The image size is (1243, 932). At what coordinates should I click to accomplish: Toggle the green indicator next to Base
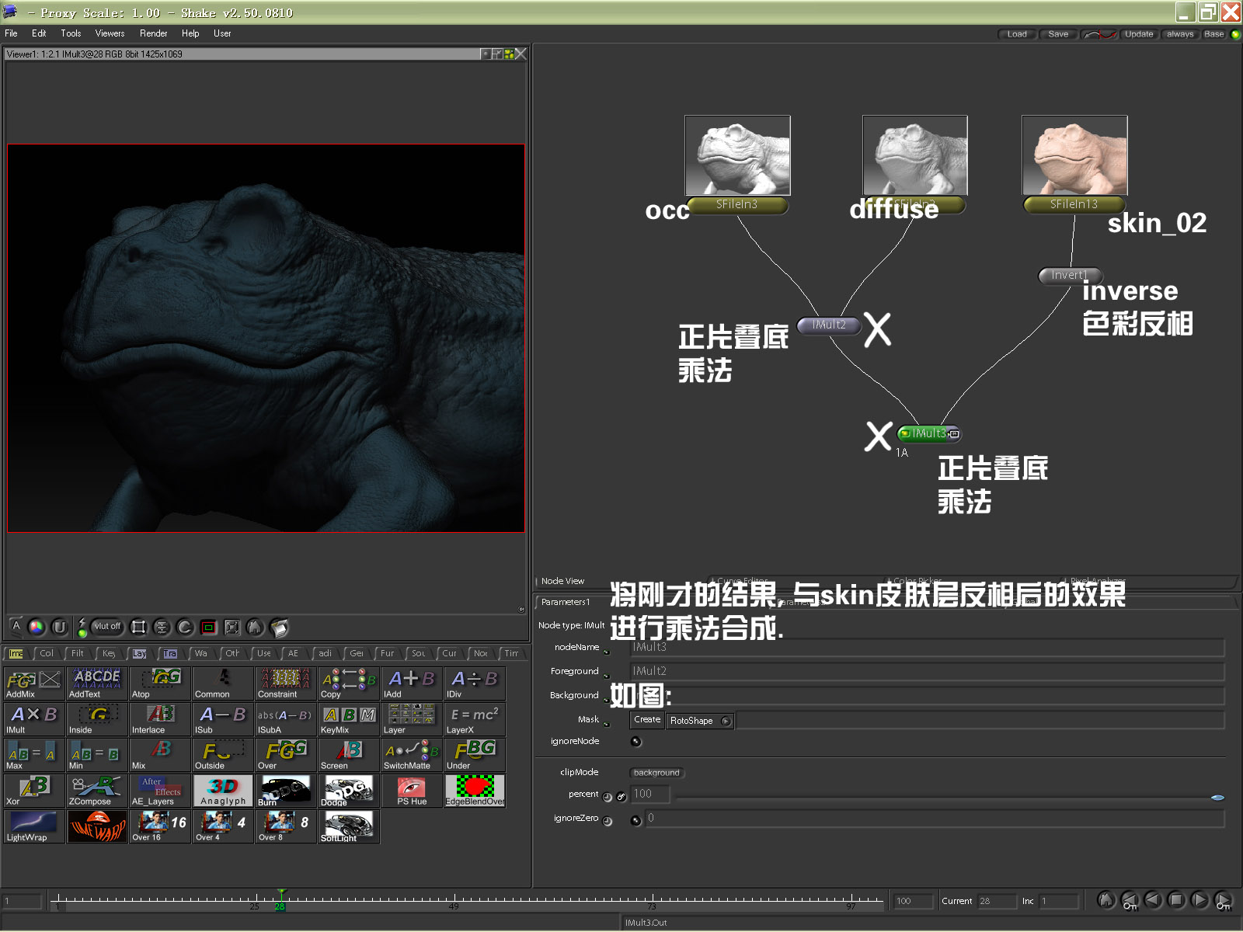tap(1235, 34)
